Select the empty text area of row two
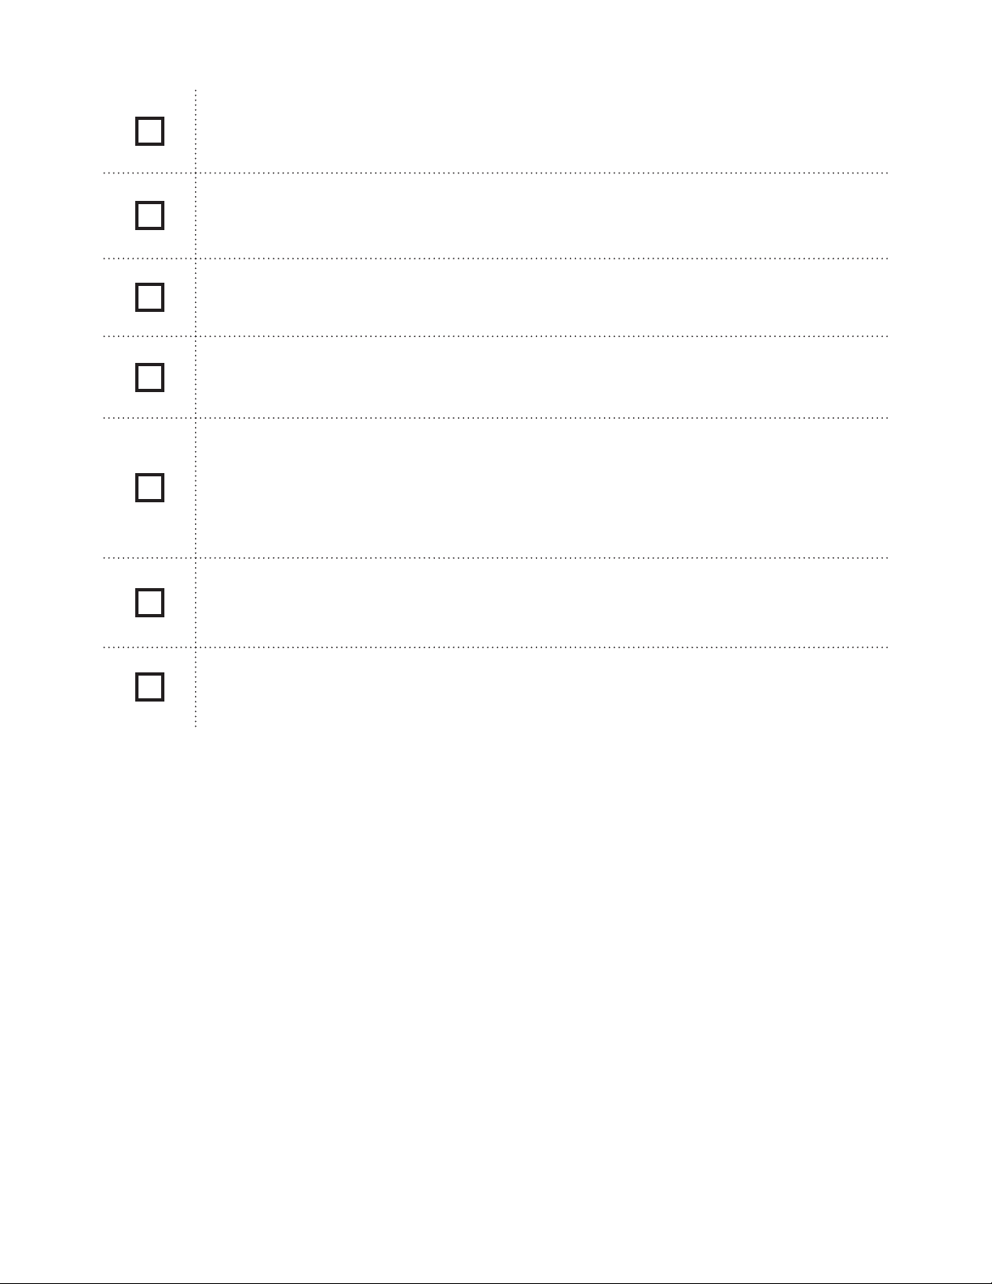Viewport: 992px width, 1284px height. point(543,215)
